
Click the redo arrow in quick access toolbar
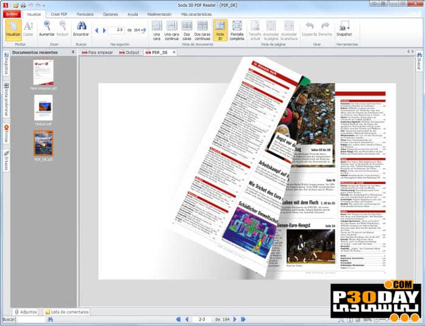[x=38, y=5]
